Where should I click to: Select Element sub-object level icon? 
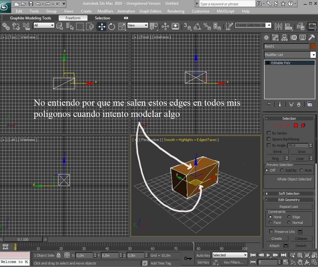click(x=303, y=125)
